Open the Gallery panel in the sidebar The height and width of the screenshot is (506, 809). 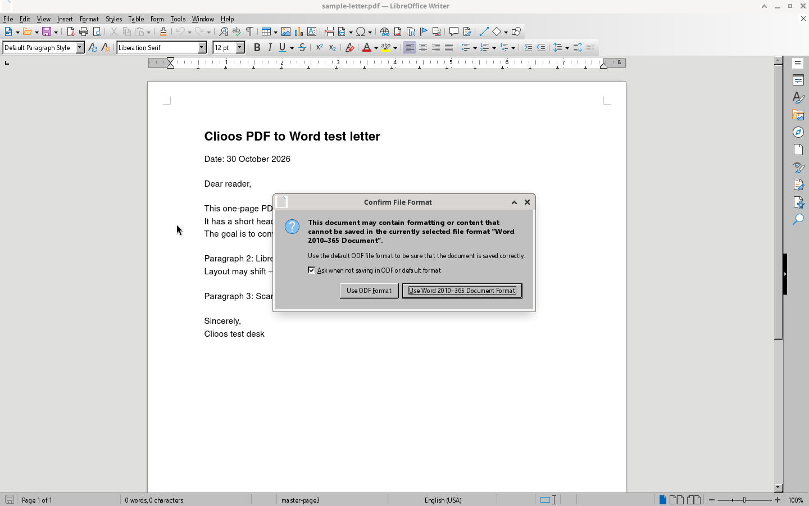(798, 115)
